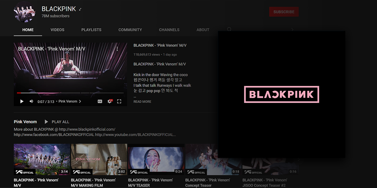This screenshot has width=377, height=188.
Task: Click the BLACKPINK channel name
Action: 59,9
